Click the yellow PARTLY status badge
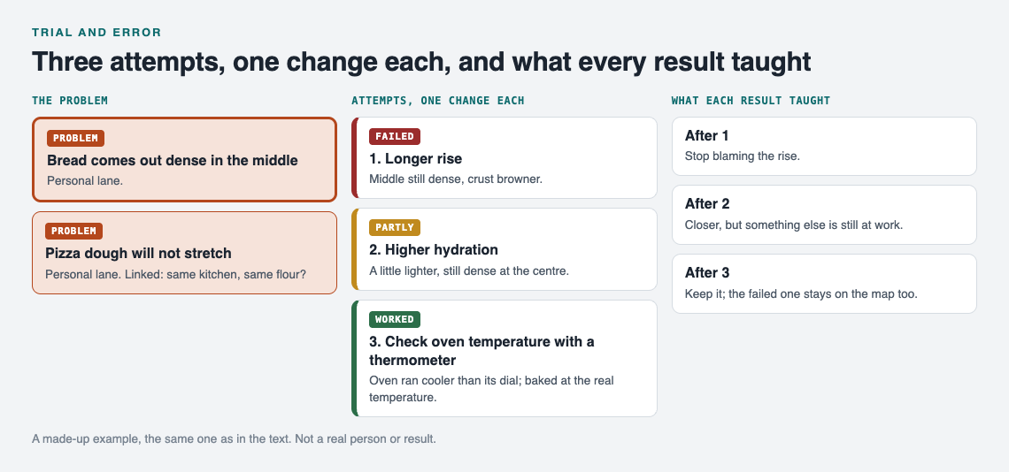1009x472 pixels. (x=395, y=228)
